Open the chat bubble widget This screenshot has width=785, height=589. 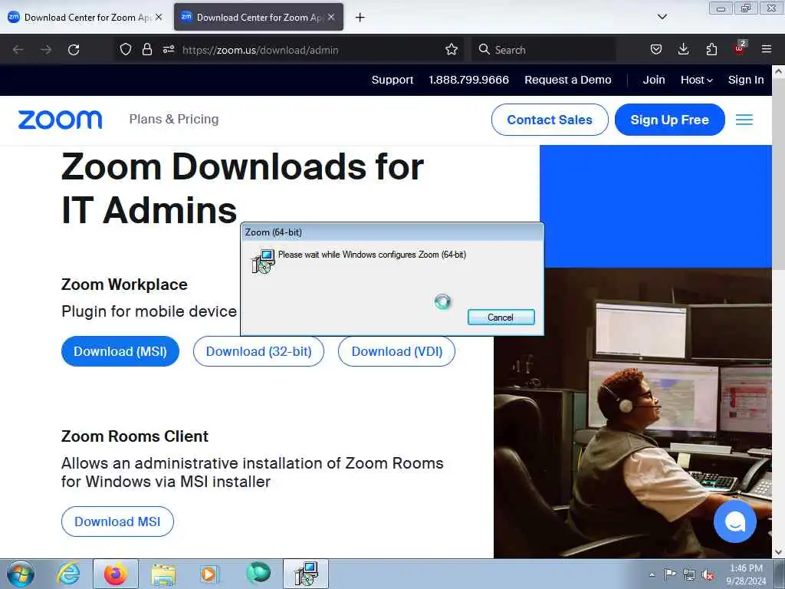[735, 522]
